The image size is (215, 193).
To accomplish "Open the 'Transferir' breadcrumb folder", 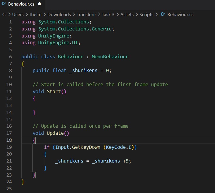I will (x=86, y=15).
